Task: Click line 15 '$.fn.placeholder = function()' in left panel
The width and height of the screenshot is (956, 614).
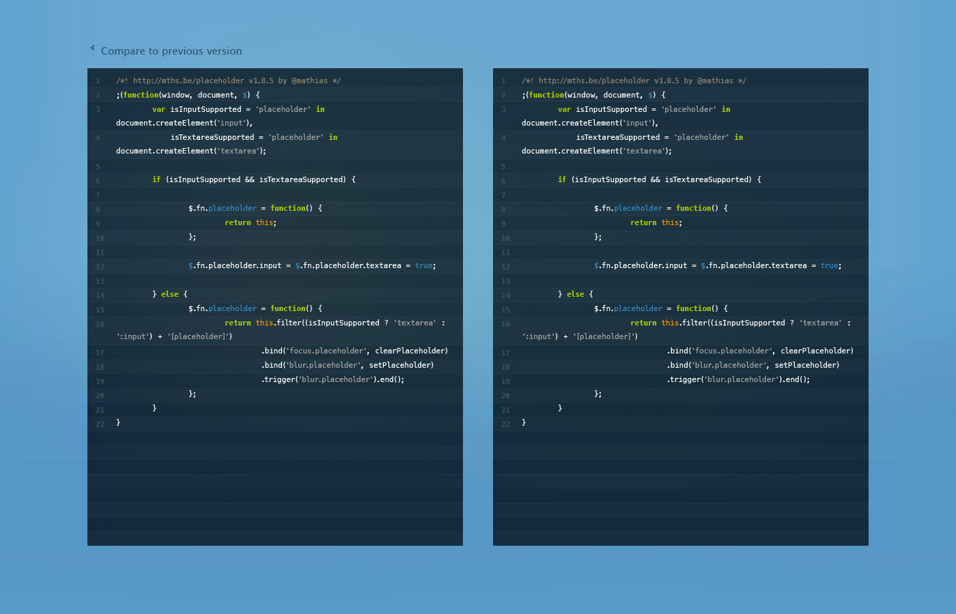Action: [255, 308]
